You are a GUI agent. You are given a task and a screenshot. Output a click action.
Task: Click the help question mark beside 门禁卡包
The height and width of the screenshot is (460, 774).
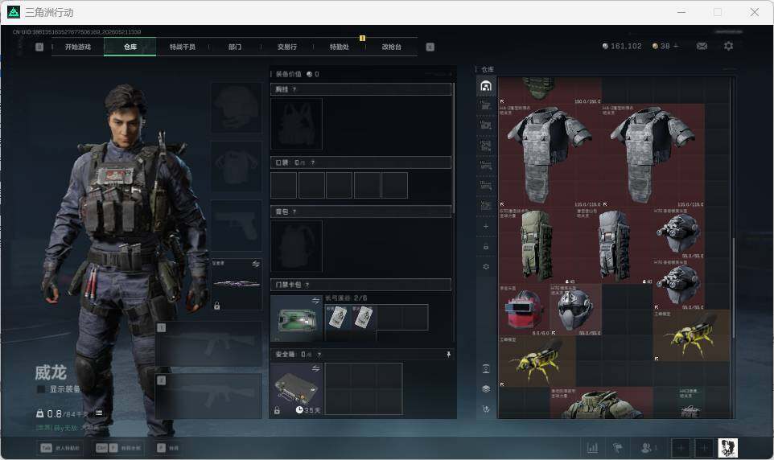coord(307,285)
